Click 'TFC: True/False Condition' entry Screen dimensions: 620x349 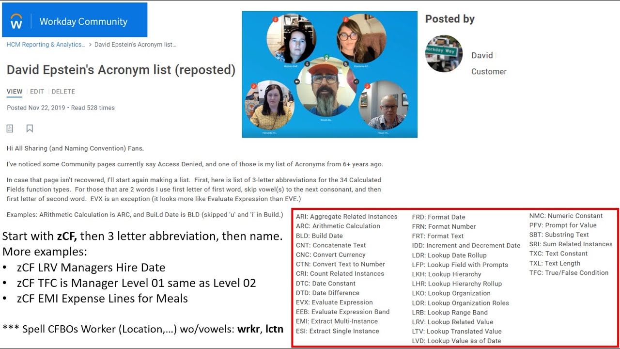pos(569,273)
